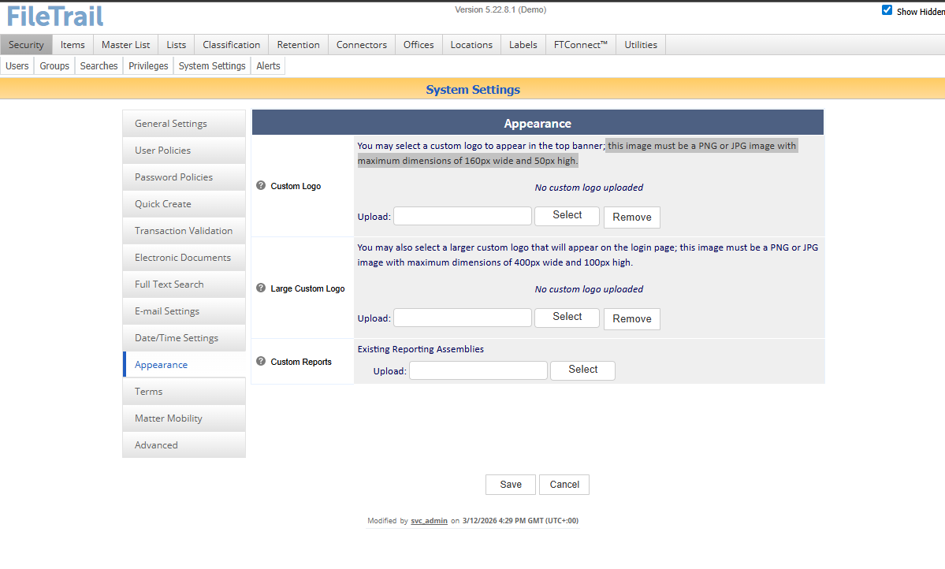Open E-mail Settings section
Image resolution: width=945 pixels, height=569 pixels.
coord(184,311)
